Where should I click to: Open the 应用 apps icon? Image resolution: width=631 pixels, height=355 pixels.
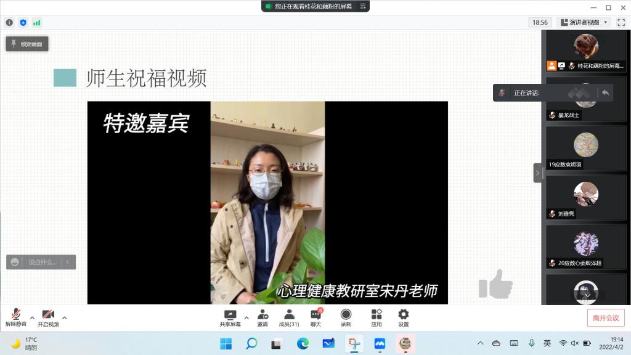pos(376,317)
